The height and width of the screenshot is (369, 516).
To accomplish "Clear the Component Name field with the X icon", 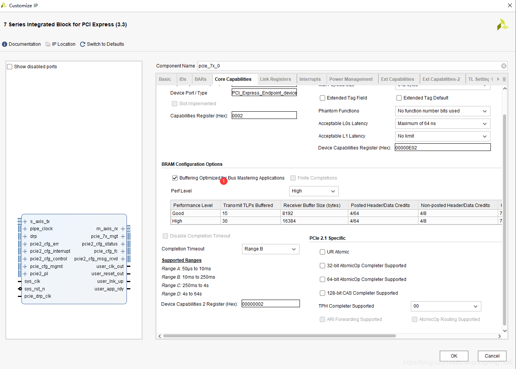I will point(504,66).
